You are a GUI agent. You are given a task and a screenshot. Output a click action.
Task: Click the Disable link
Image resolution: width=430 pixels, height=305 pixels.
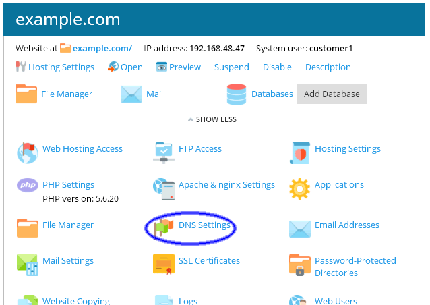(277, 67)
